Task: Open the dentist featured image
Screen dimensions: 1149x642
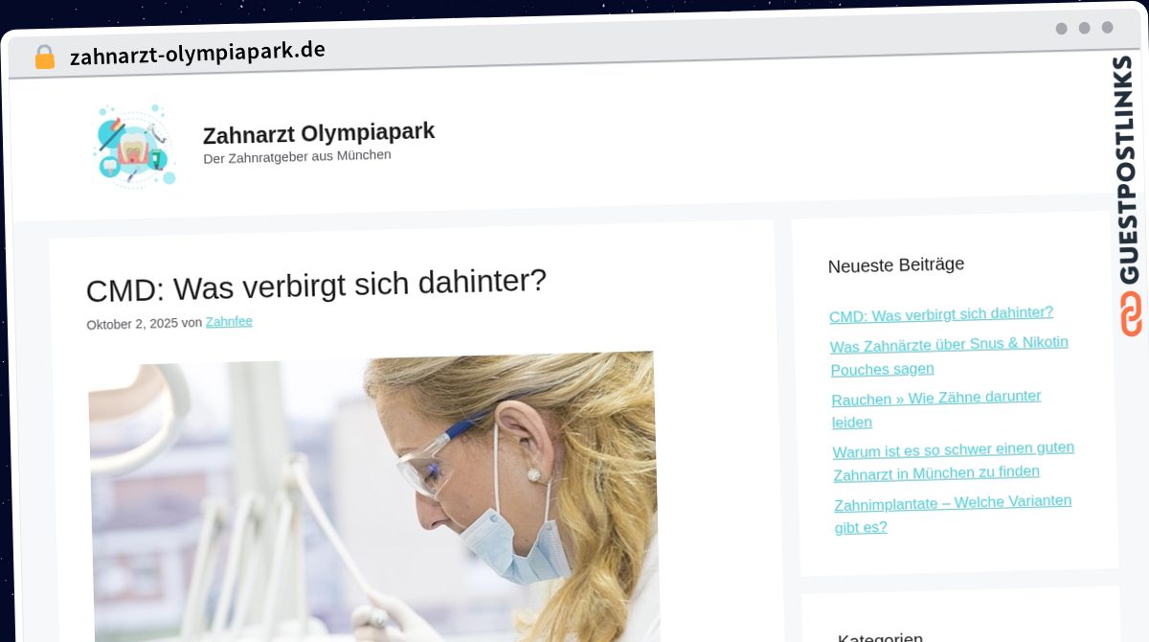Action: coord(374,498)
